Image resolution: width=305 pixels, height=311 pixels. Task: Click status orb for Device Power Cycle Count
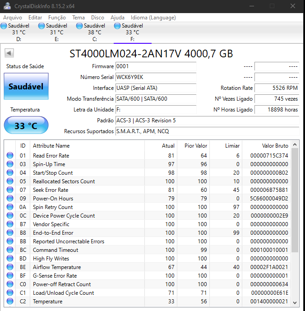point(10,215)
